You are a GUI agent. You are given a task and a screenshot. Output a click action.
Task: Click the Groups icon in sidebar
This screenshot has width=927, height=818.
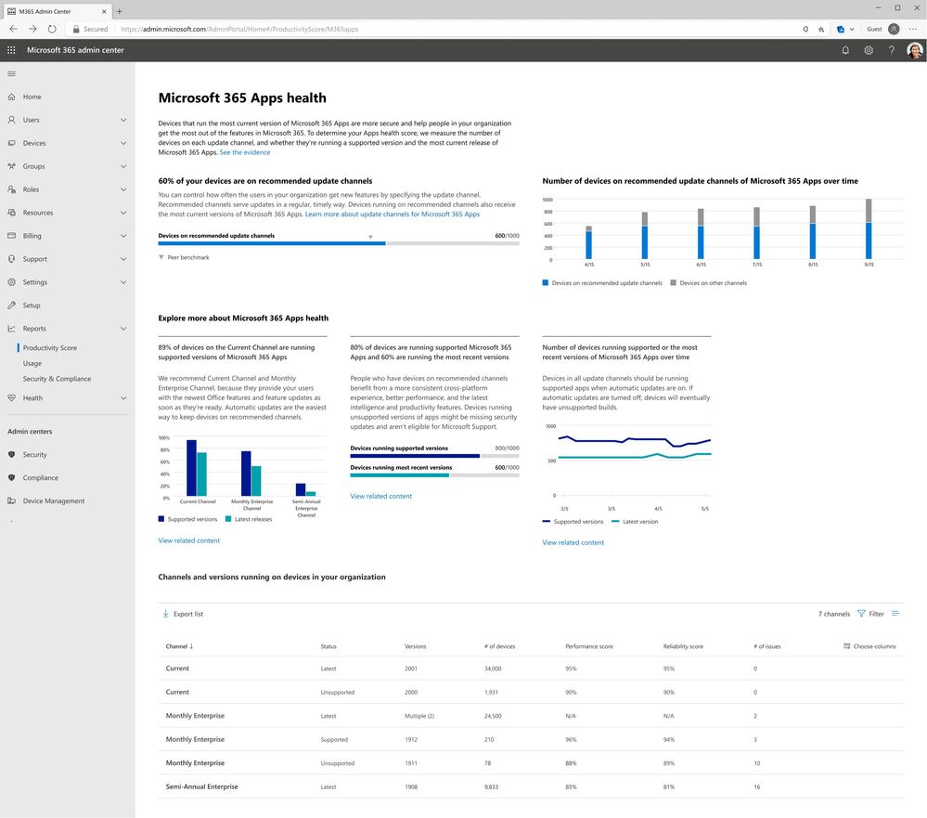11,166
